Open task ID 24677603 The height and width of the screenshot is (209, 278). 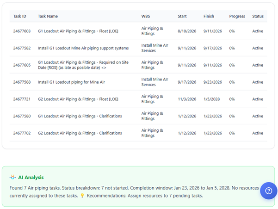coord(22,31)
